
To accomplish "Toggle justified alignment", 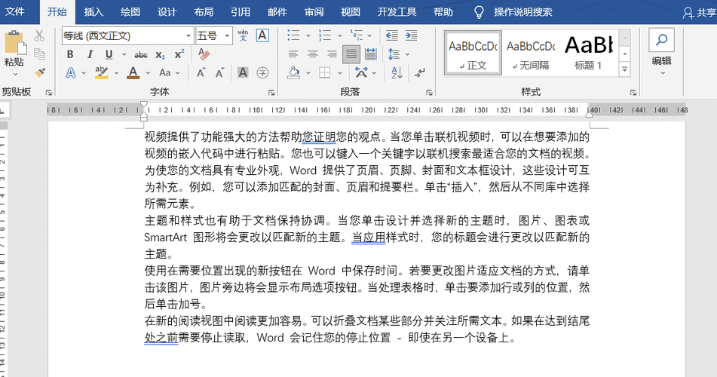I will click(x=351, y=54).
